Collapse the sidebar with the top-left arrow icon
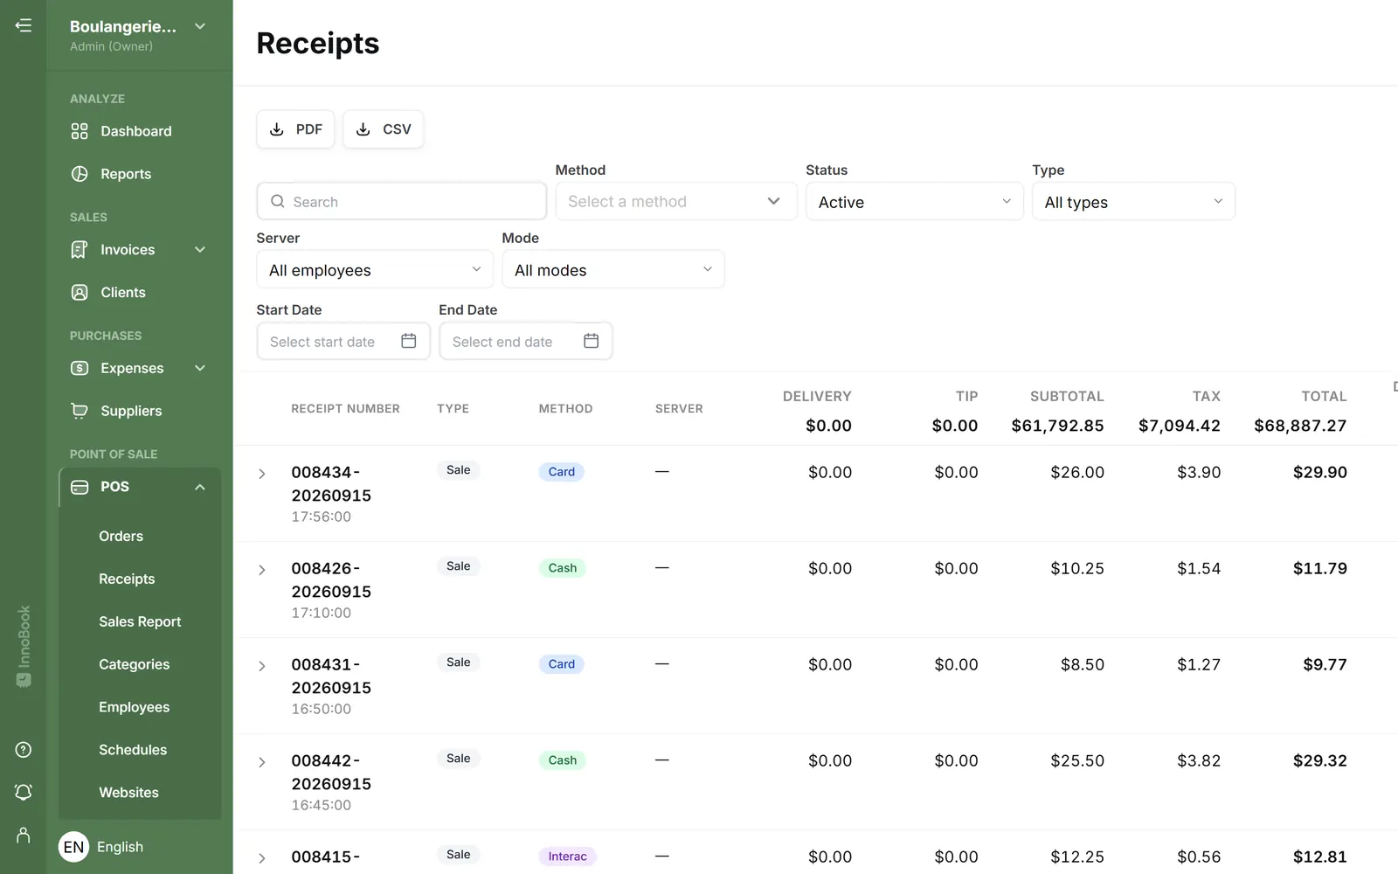 click(24, 25)
